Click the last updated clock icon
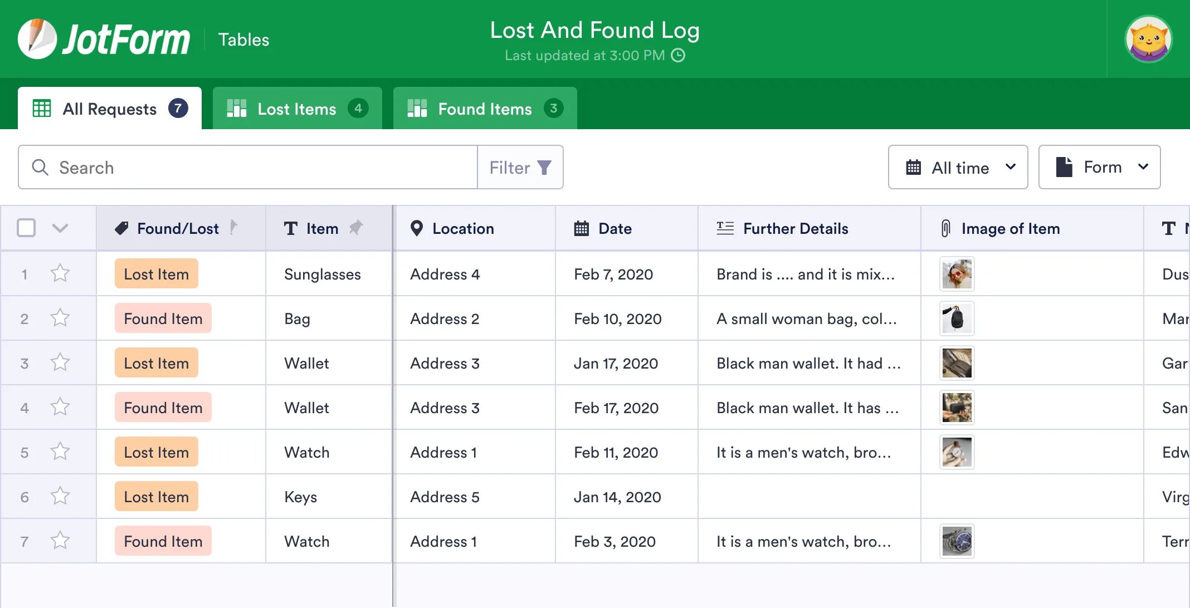The height and width of the screenshot is (608, 1190). point(678,55)
